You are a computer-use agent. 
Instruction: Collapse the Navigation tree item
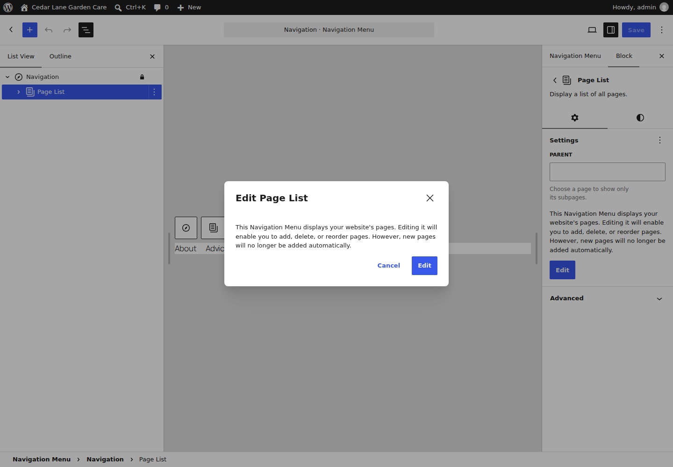pyautogui.click(x=7, y=77)
